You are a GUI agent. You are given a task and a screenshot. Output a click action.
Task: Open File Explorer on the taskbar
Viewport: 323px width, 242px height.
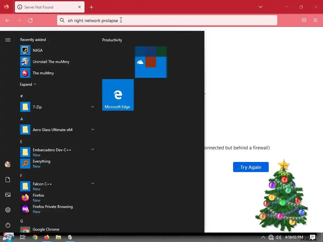pos(58,237)
